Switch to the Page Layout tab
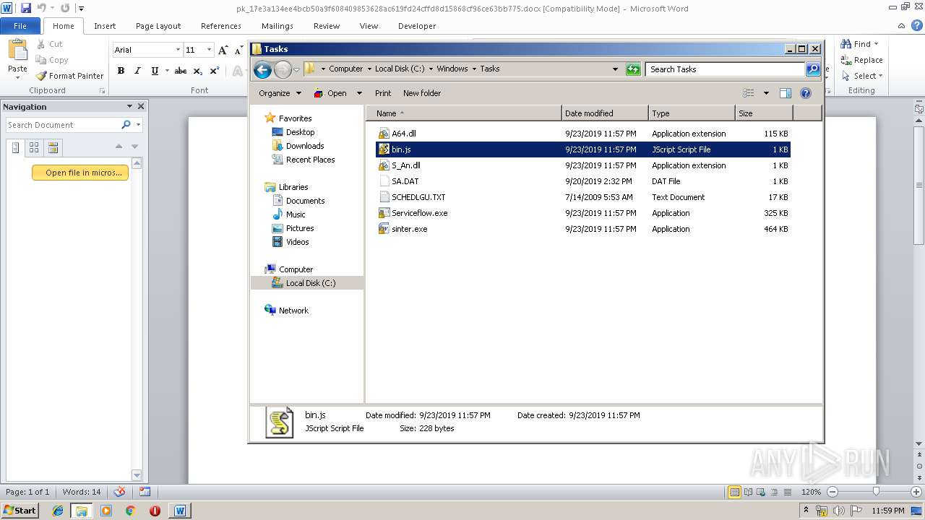 158,26
